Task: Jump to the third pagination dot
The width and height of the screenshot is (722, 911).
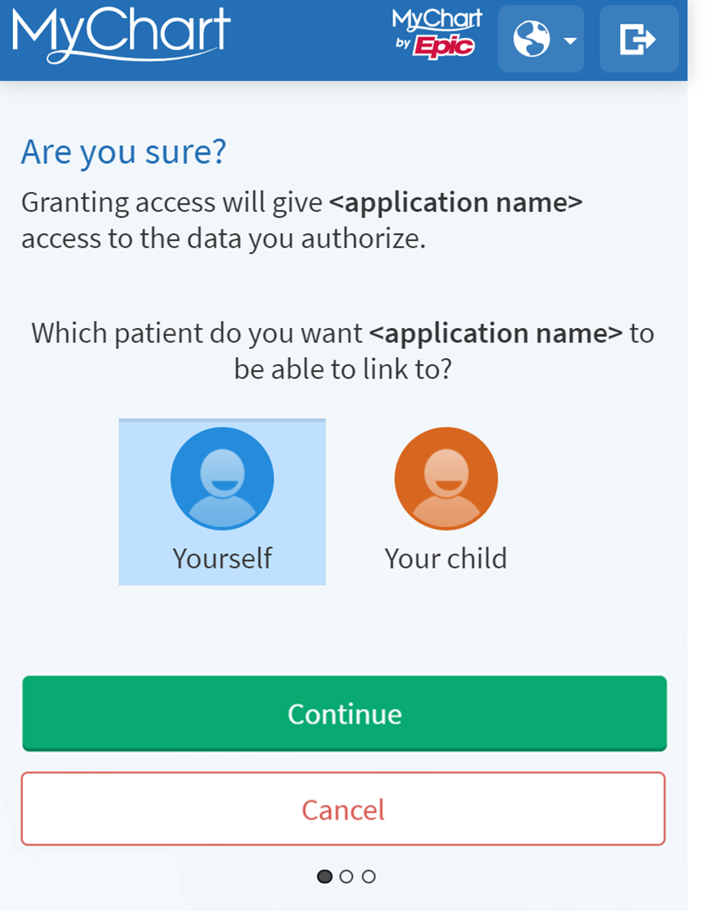Action: pyautogui.click(x=369, y=876)
